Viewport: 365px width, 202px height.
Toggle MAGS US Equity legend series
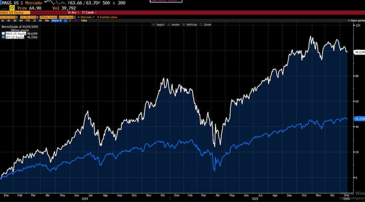tap(14, 33)
